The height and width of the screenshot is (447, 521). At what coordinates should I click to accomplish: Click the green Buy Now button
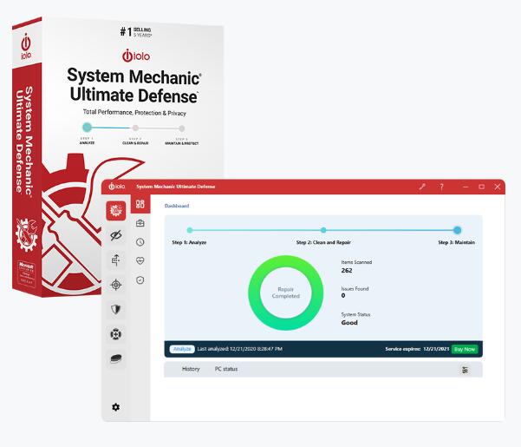(465, 349)
